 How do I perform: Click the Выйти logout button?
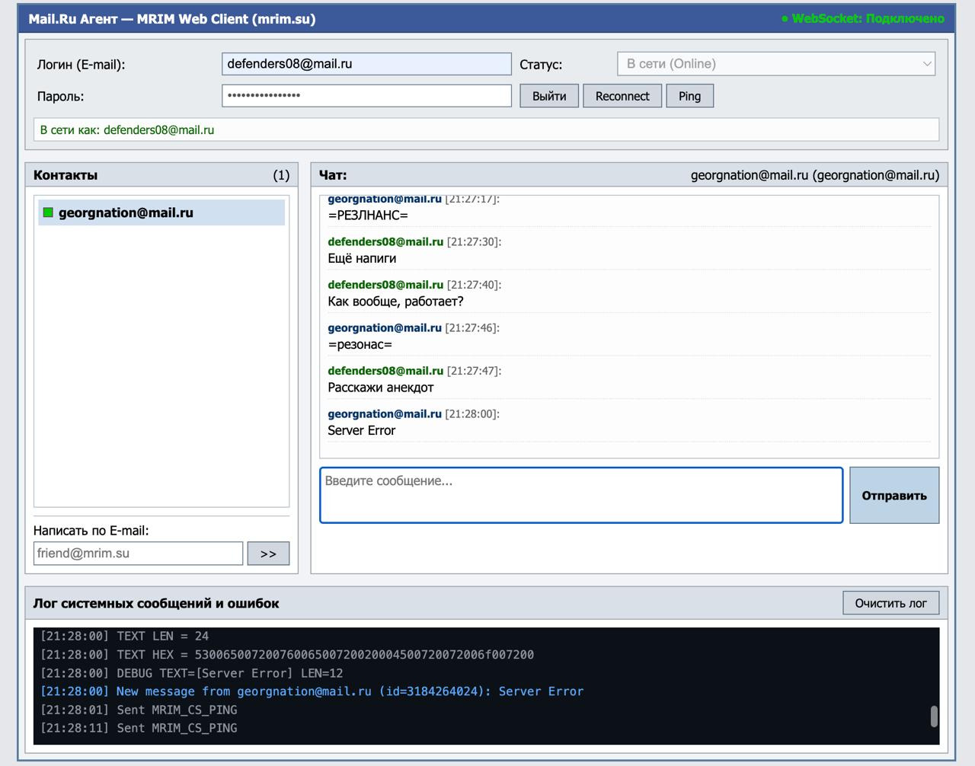[549, 96]
